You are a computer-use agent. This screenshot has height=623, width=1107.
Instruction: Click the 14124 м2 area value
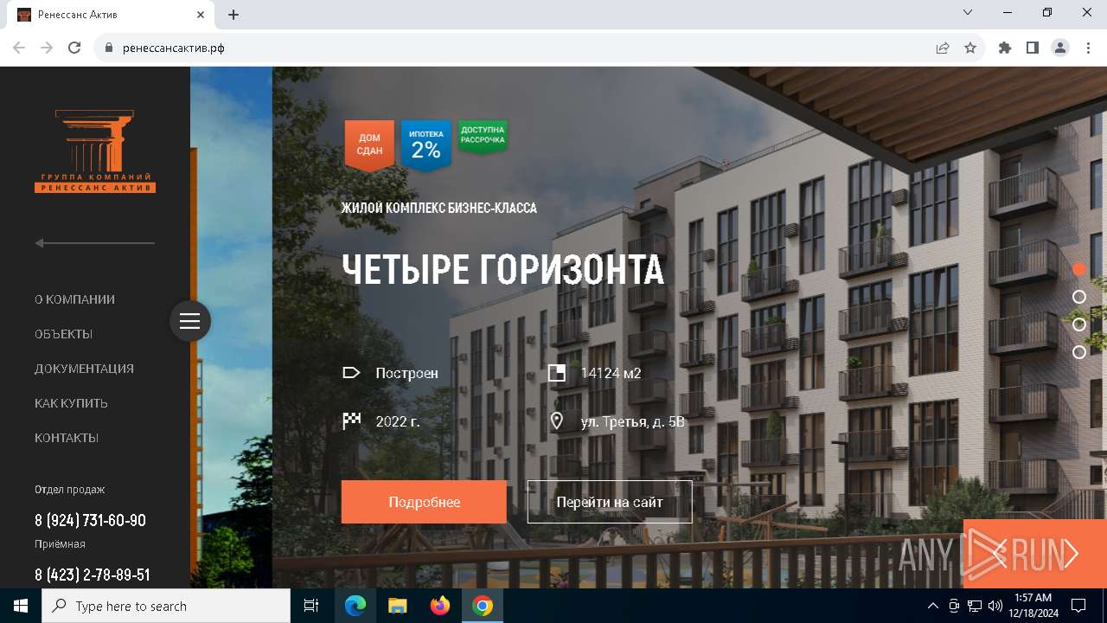click(611, 373)
